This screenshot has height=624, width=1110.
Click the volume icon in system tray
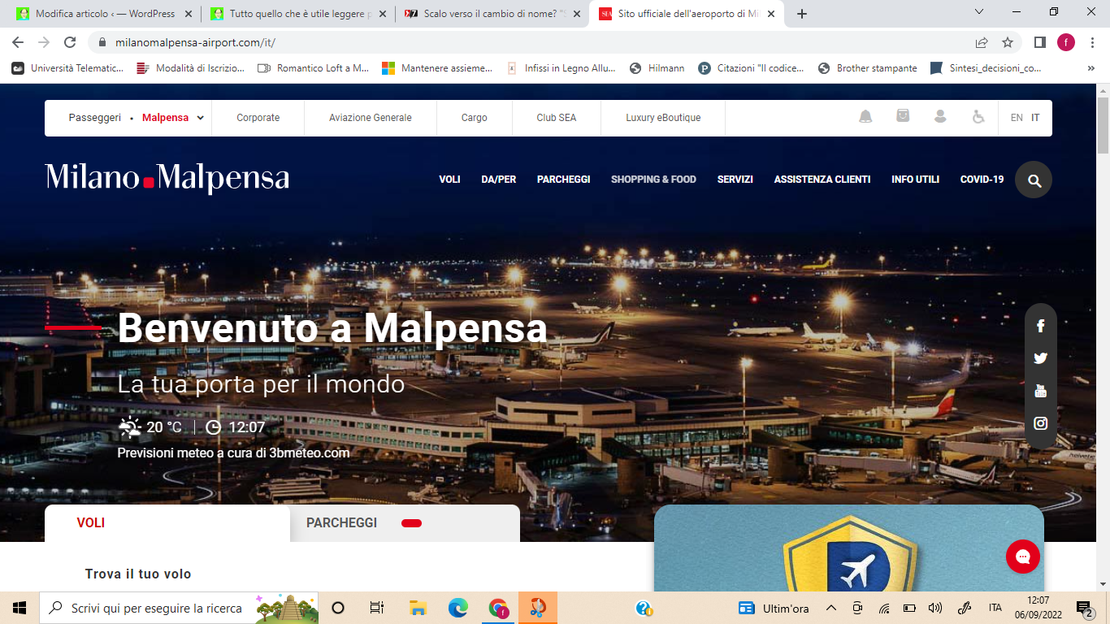point(934,608)
